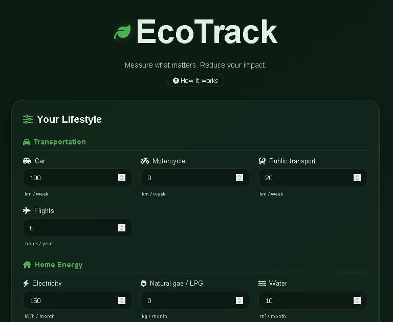Click the EcoTrack title text
Screen dimensions: 393x322
(207, 32)
